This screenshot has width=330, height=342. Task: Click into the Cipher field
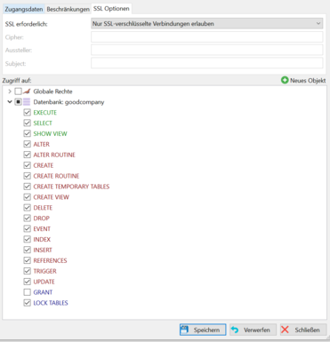(x=207, y=37)
